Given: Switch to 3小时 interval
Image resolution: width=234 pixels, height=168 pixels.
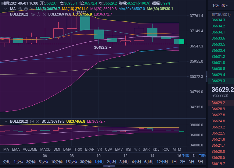Looking at the screenshot, I should (x=124, y=162).
